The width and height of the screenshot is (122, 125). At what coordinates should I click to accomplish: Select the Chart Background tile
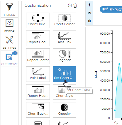pyautogui.click(x=38, y=110)
